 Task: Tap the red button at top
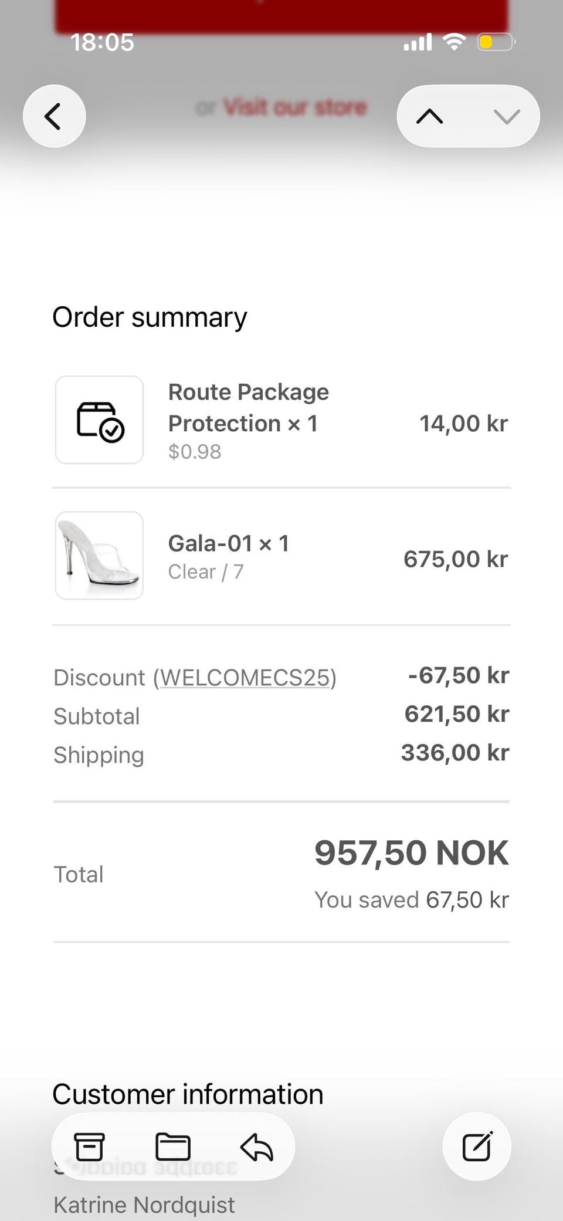coord(281,16)
